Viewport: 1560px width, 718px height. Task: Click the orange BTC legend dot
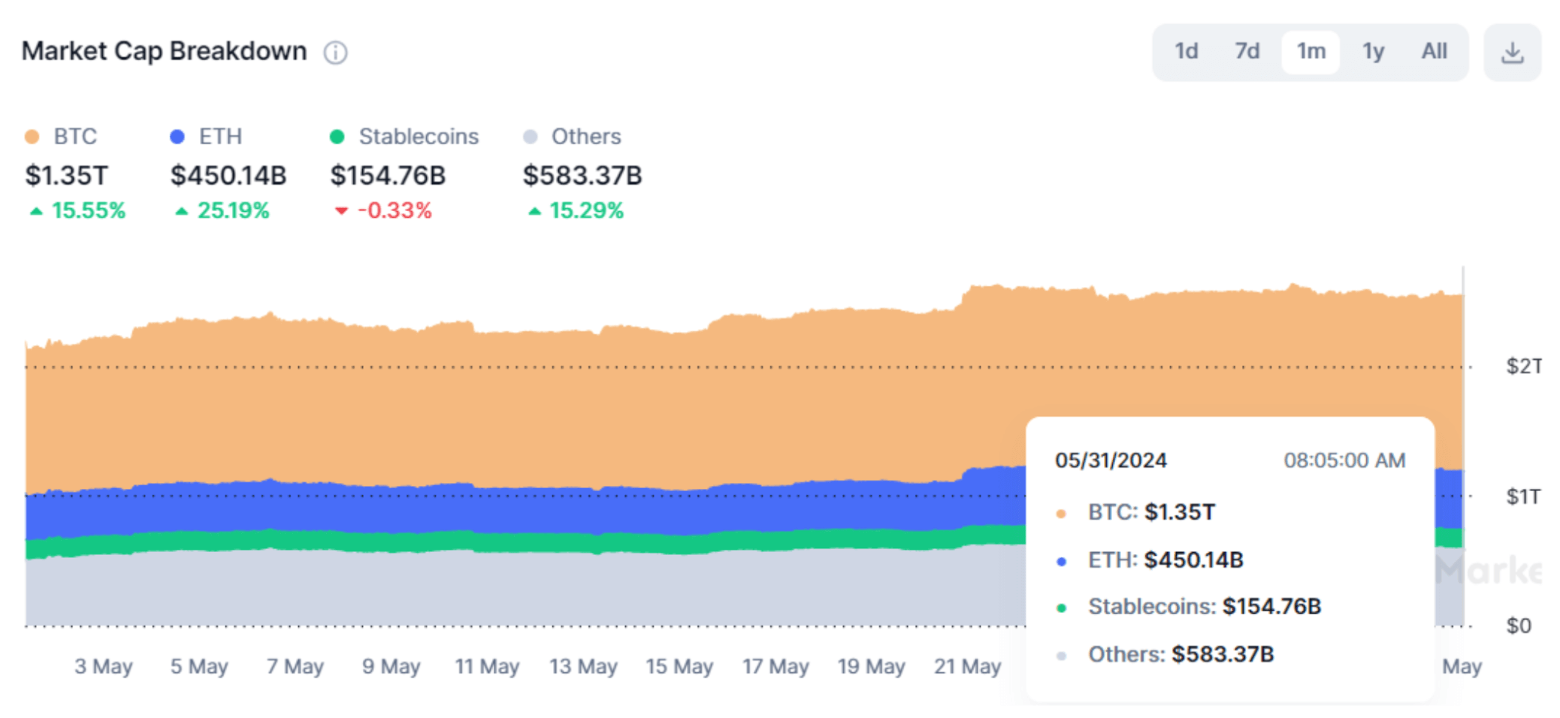[32, 137]
